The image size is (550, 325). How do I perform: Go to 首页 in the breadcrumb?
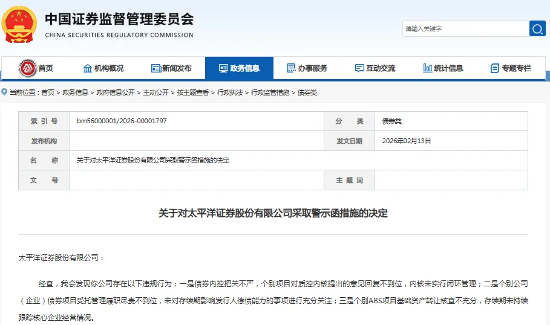point(48,92)
